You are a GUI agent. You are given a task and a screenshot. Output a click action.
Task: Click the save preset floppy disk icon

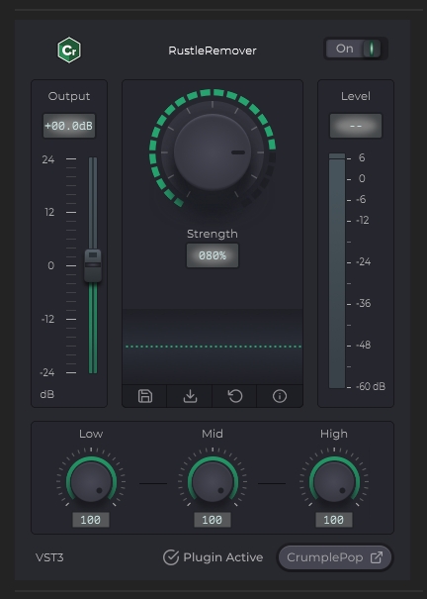tap(145, 396)
